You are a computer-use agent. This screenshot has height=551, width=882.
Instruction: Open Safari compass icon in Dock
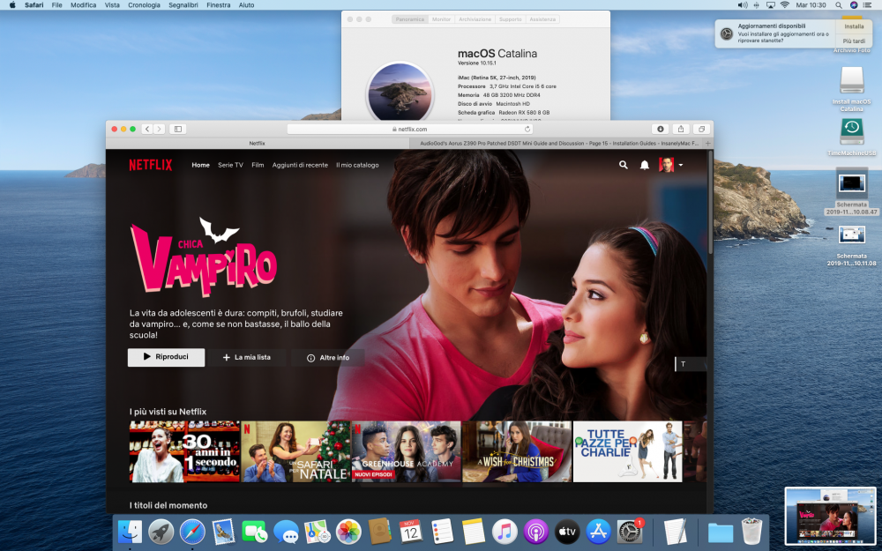click(x=192, y=531)
